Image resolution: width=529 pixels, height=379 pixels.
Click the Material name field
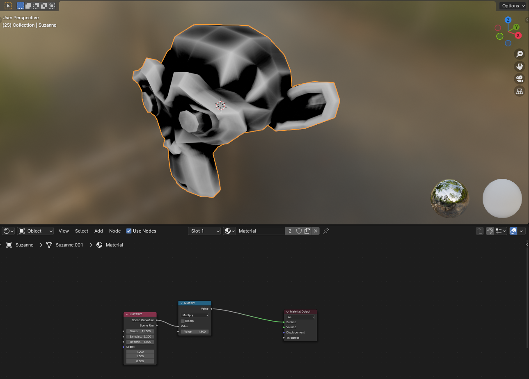[261, 231]
